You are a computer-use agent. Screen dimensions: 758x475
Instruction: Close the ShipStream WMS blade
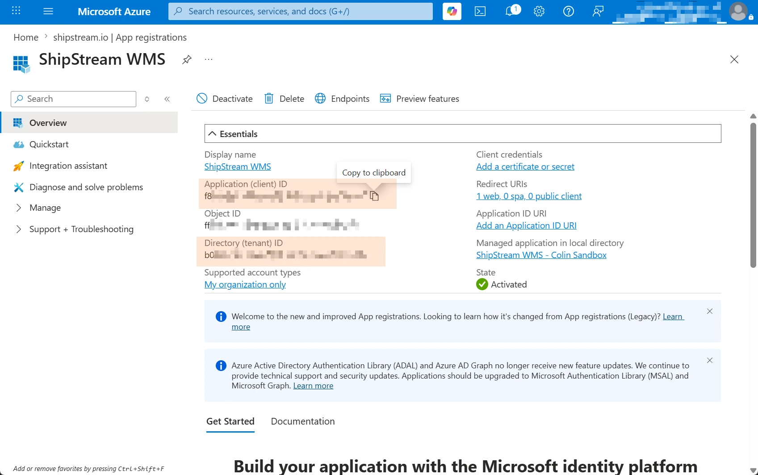click(734, 59)
